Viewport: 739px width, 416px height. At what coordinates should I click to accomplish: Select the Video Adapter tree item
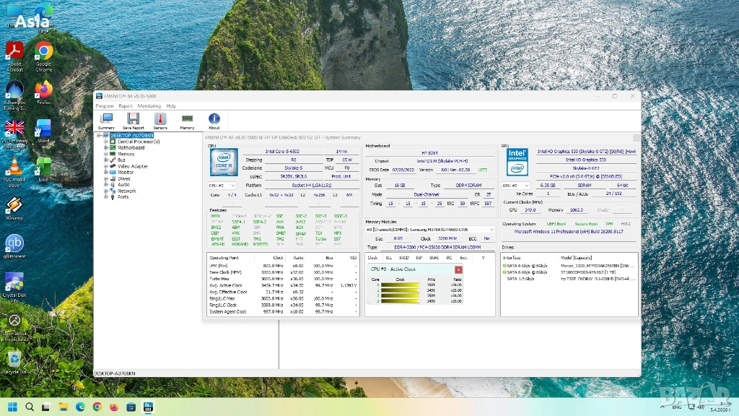click(x=132, y=166)
